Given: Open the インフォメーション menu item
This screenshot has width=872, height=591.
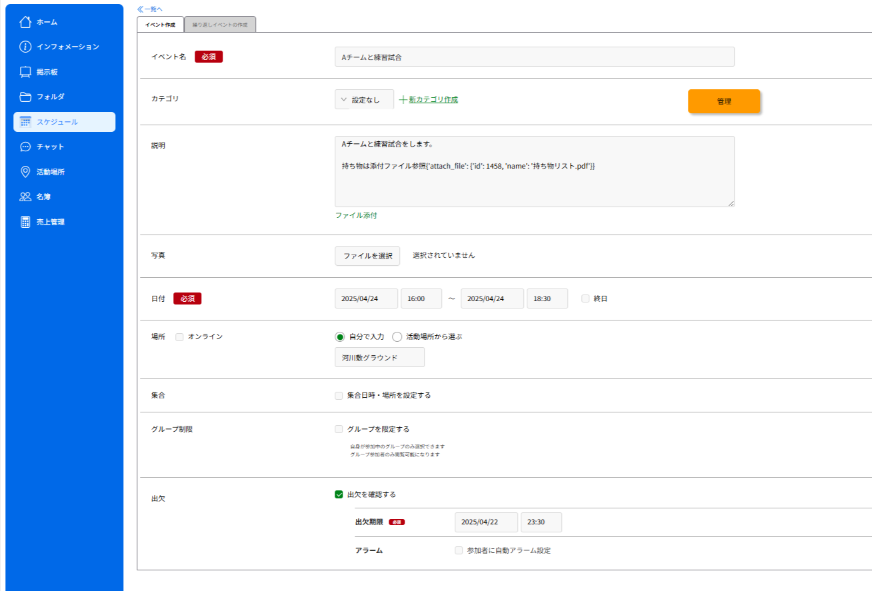Looking at the screenshot, I should click(x=64, y=47).
